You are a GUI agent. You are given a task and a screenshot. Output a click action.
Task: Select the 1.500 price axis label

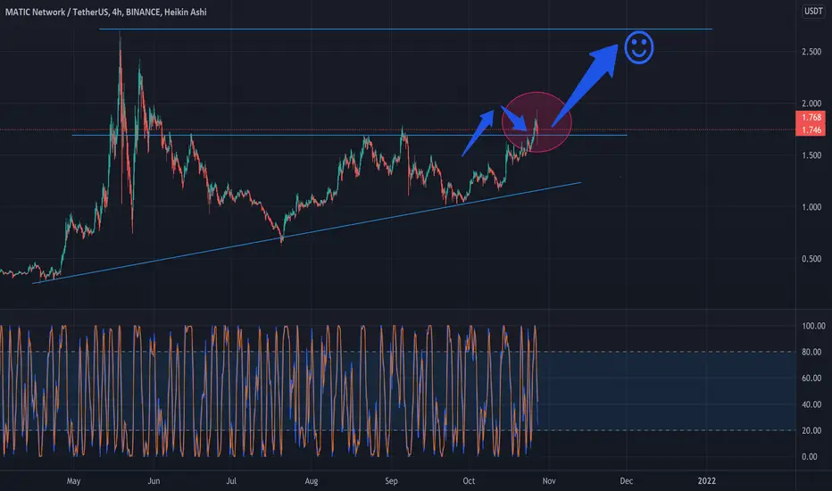click(811, 155)
